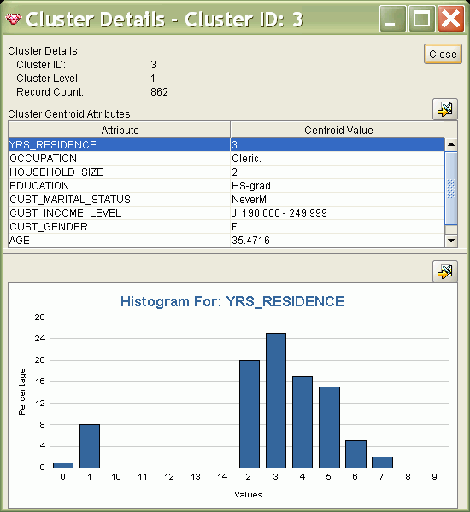Viewport: 470px width, 512px height.
Task: Select the CUST_INCOME_LEVEL attribute row
Action: [226, 212]
